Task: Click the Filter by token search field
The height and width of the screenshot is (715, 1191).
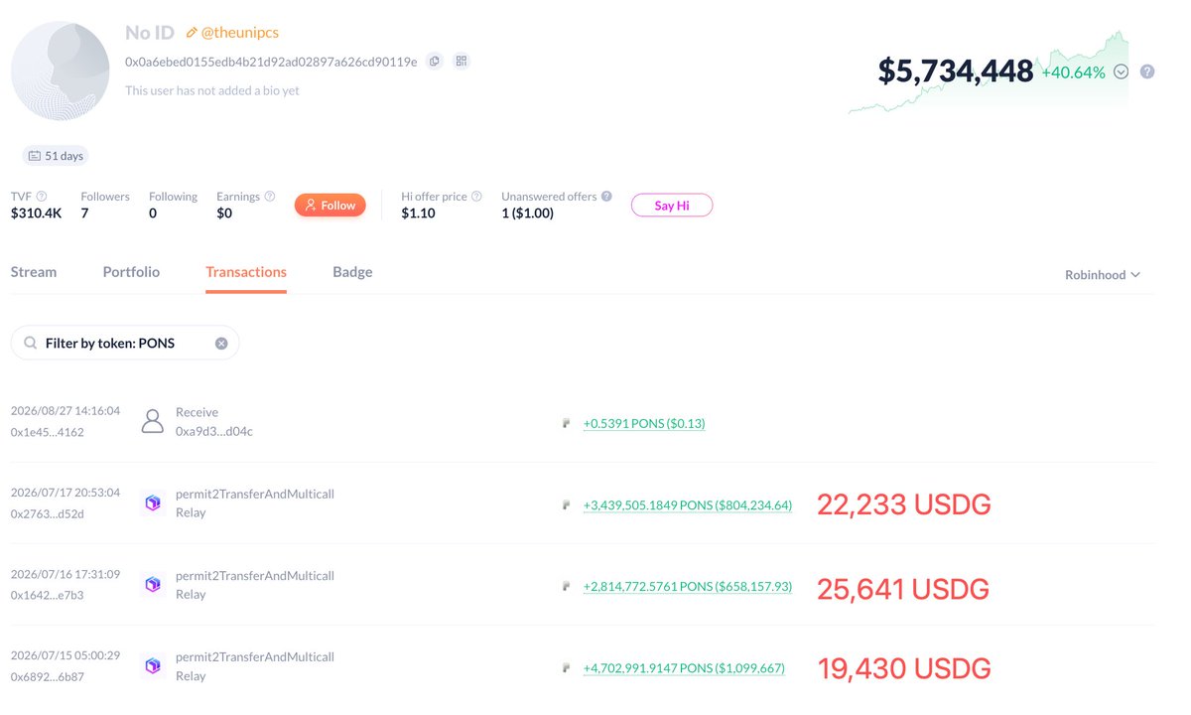Action: pos(125,343)
